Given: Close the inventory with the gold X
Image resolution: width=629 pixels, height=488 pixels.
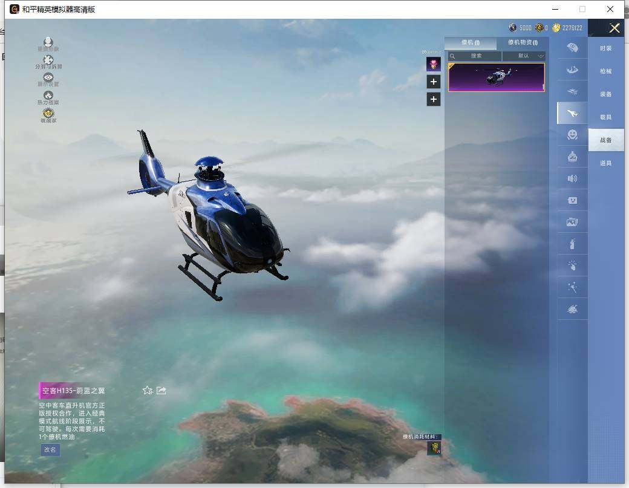Looking at the screenshot, I should [614, 28].
